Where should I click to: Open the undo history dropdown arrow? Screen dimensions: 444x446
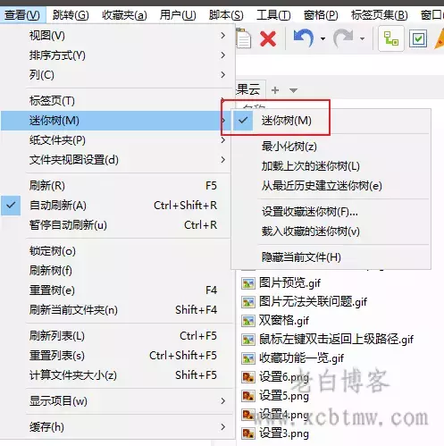tap(323, 38)
